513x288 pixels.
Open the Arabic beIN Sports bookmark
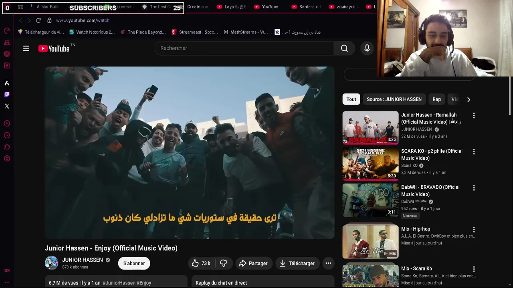(x=297, y=32)
